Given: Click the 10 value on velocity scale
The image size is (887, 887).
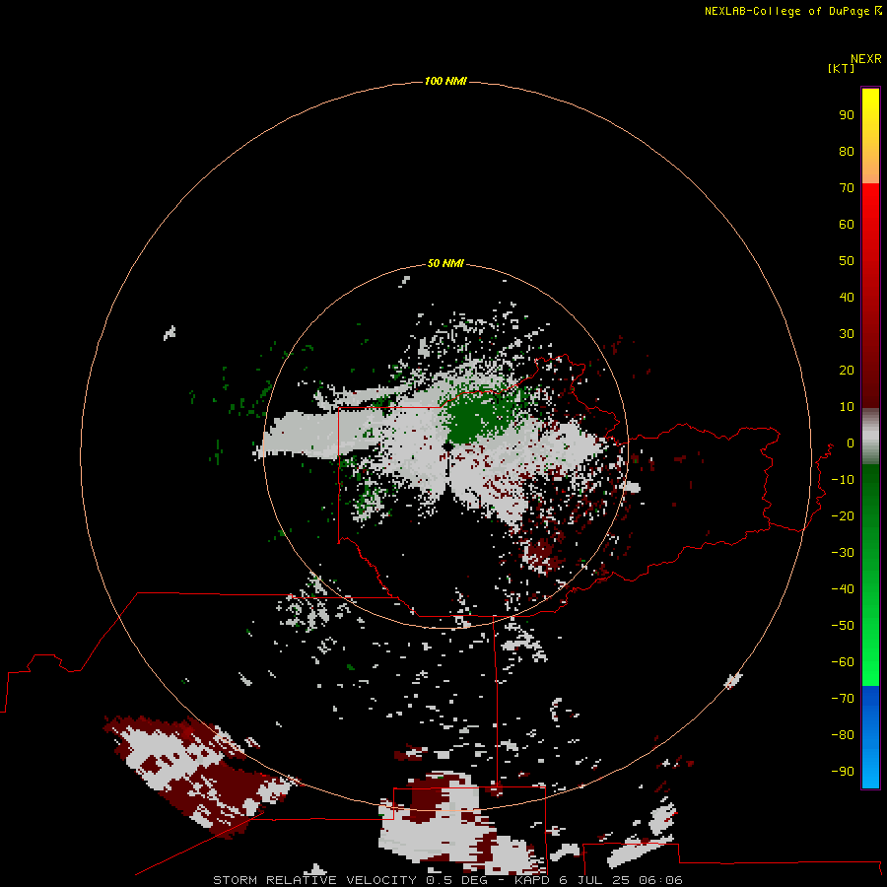Looking at the screenshot, I should (x=847, y=407).
